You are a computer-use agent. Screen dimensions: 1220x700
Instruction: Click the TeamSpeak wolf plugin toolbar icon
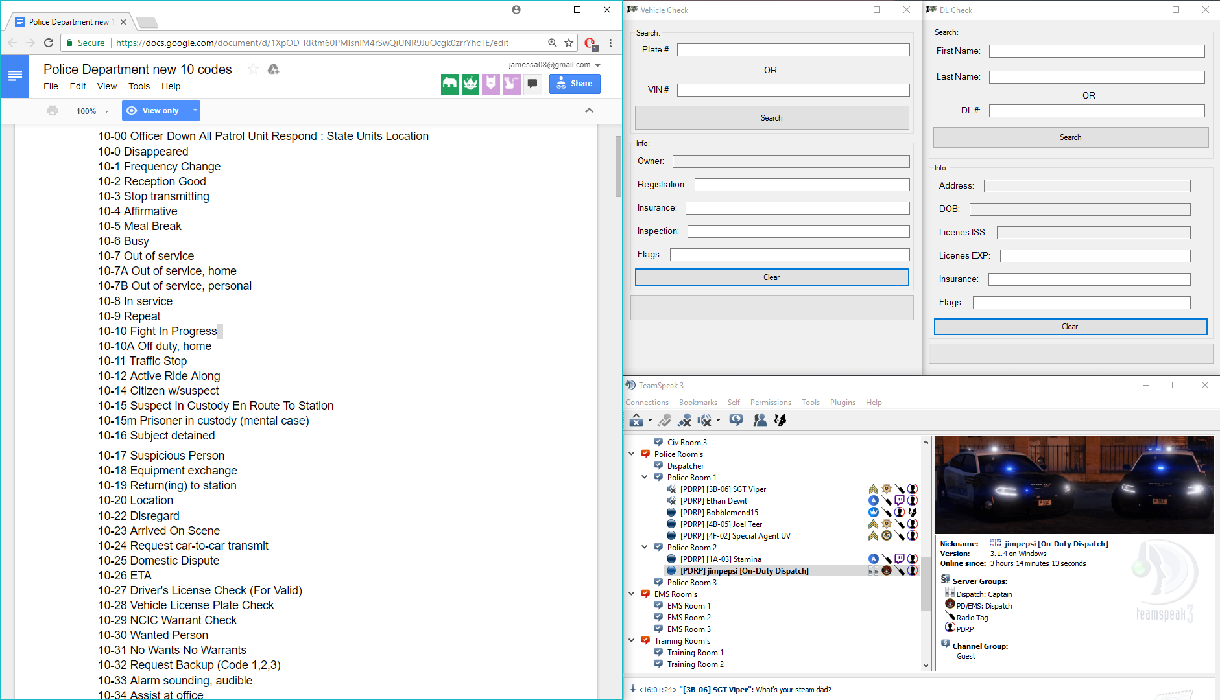point(780,420)
